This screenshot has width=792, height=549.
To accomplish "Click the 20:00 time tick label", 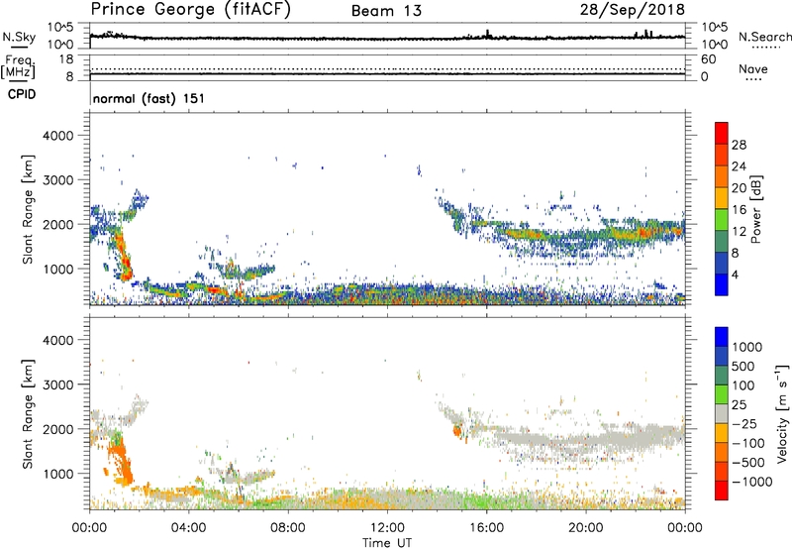I will pyautogui.click(x=586, y=528).
